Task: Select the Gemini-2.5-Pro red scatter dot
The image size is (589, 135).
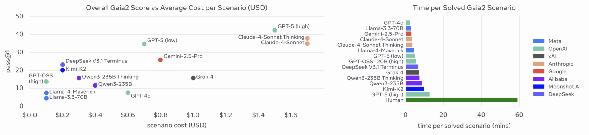Action: 160,60
